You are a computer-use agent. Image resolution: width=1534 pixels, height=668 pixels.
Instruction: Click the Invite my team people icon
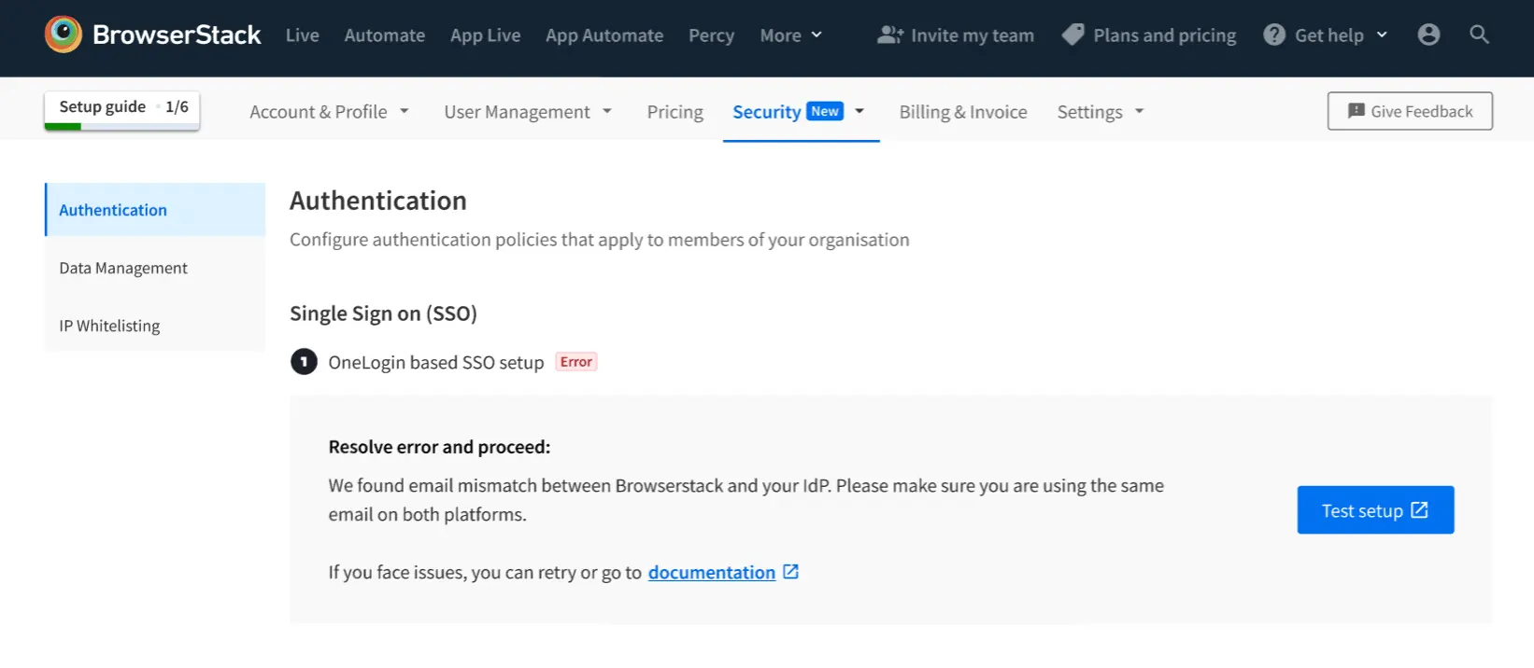[x=889, y=35]
